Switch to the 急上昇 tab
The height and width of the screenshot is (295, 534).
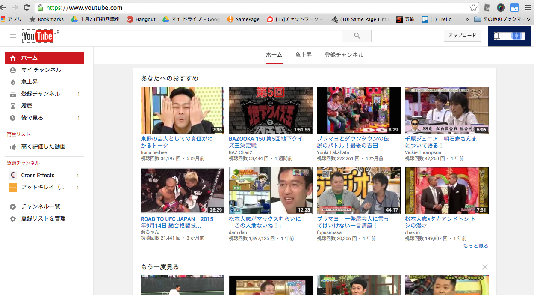[x=304, y=55]
